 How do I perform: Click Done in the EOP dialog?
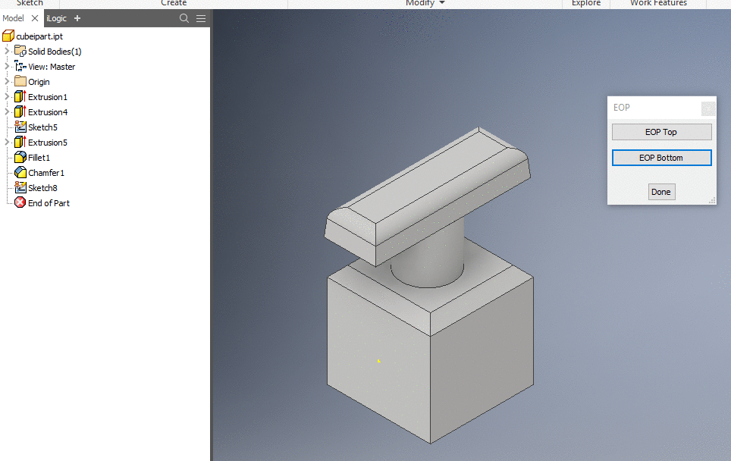tap(661, 191)
